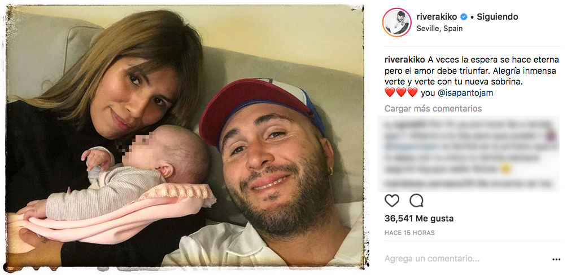567x275 pixels.
Task: Open the Seville, Spain location link
Action: coord(439,28)
